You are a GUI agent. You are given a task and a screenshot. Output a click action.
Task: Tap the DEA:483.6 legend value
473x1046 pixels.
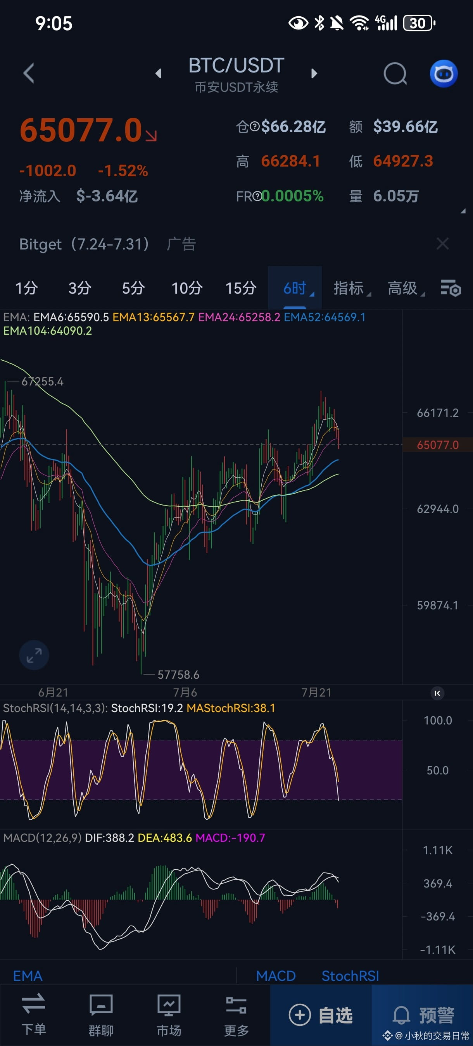coord(164,838)
